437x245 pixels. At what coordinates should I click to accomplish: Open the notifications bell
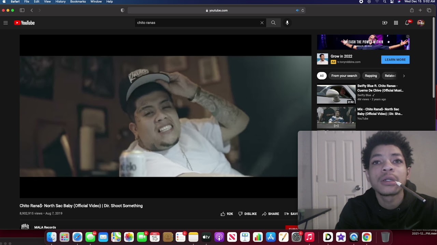point(407,23)
